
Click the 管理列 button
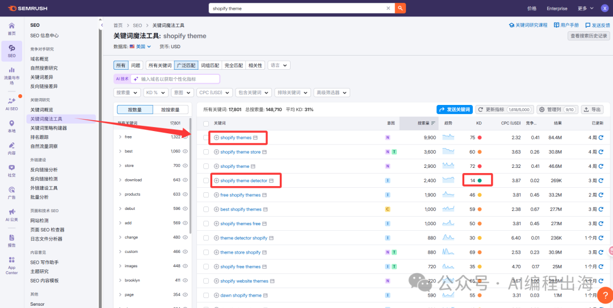557,109
